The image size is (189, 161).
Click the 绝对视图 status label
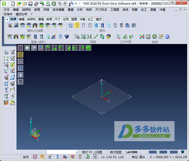tap(116, 152)
